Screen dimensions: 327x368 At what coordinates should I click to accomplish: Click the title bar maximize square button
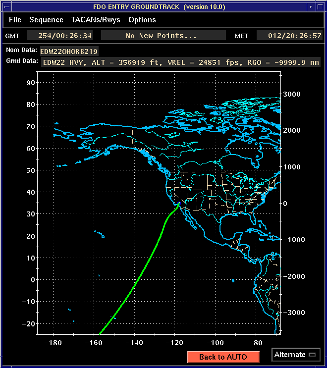(320, 7)
